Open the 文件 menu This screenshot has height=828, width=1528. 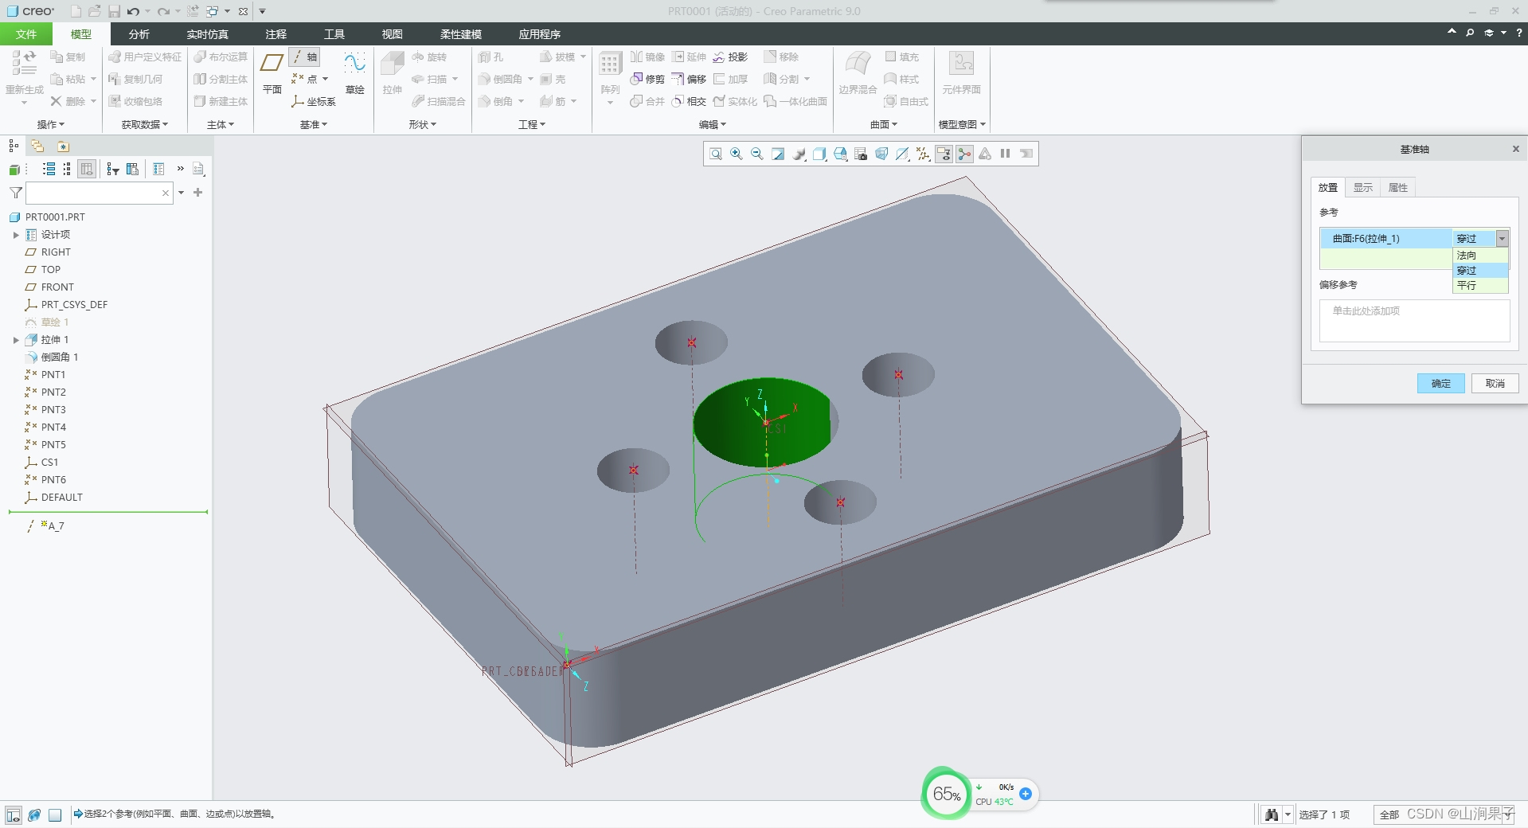tap(26, 34)
